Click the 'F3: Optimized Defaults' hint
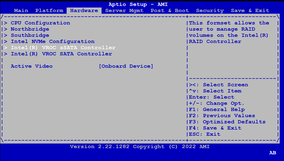Image resolution: width=284 pixels, height=161 pixels. pos(227,122)
